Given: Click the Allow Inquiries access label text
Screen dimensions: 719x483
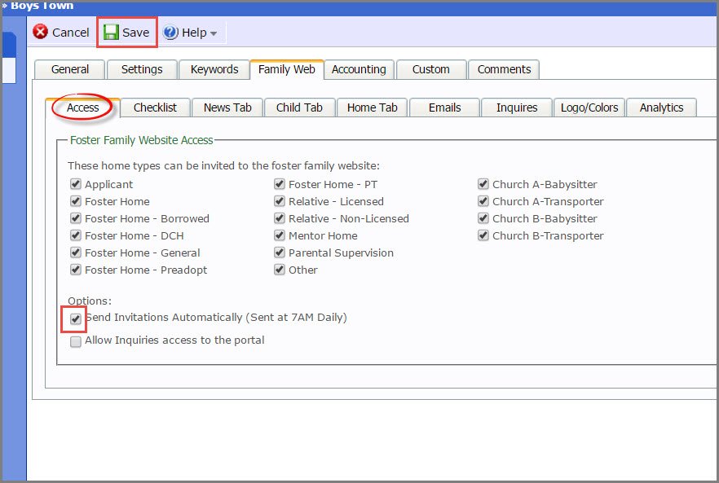Looking at the screenshot, I should pyautogui.click(x=174, y=340).
